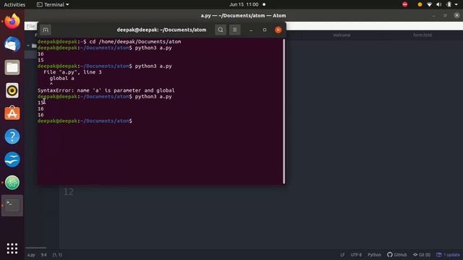The height and width of the screenshot is (260, 463).
Task: Click the 'global a' error line
Action: pos(61,78)
